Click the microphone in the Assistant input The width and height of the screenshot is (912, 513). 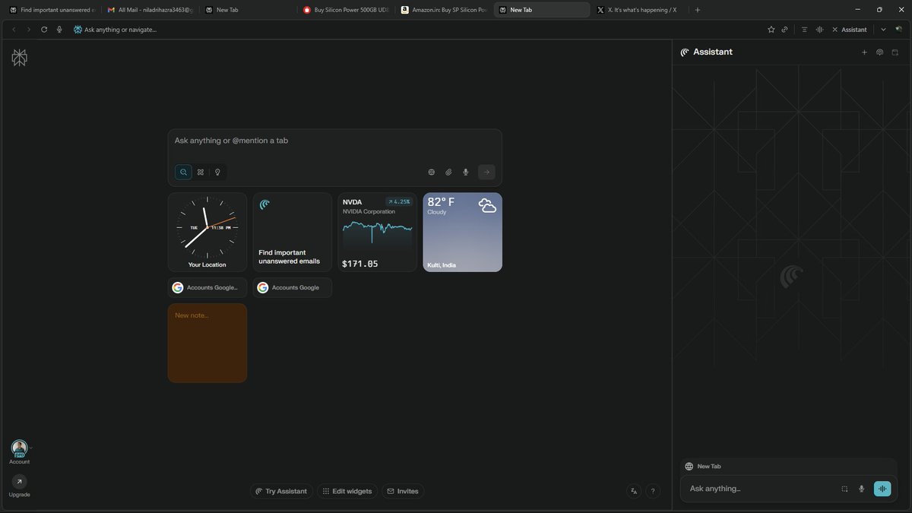click(862, 489)
